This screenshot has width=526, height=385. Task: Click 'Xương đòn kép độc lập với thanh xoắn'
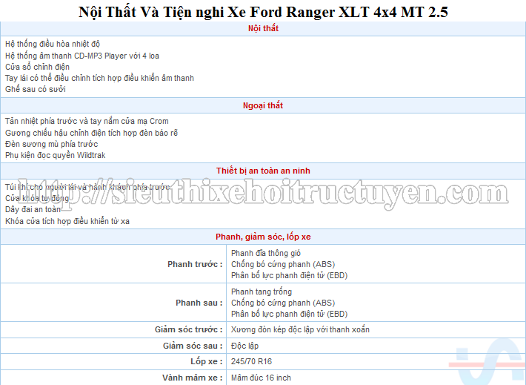300,329
